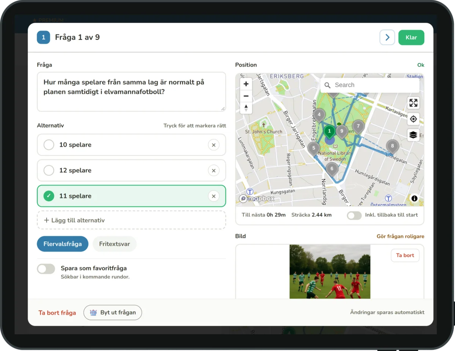Viewport: 455px width, 351px height.
Task: Show map attribution info icon
Action: pos(414,198)
